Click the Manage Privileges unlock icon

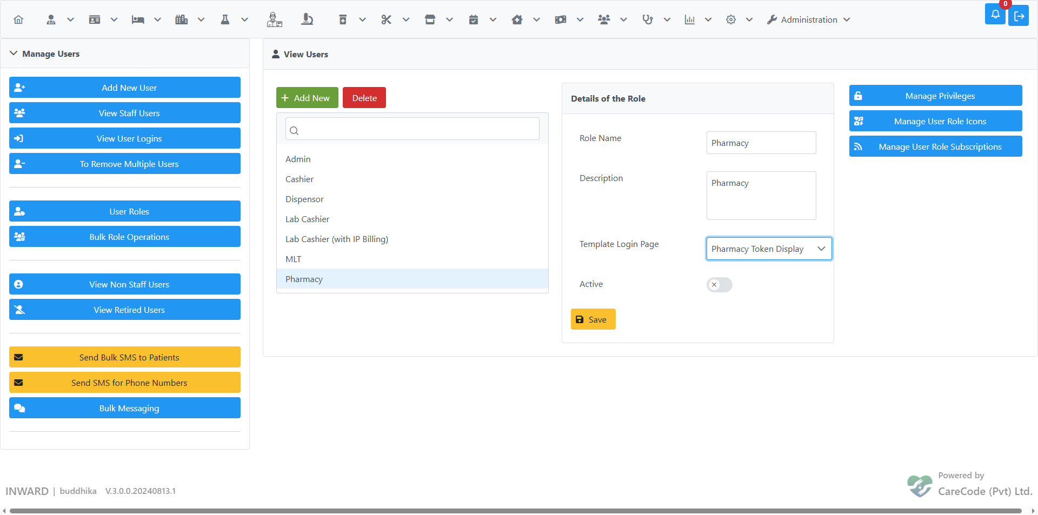858,96
